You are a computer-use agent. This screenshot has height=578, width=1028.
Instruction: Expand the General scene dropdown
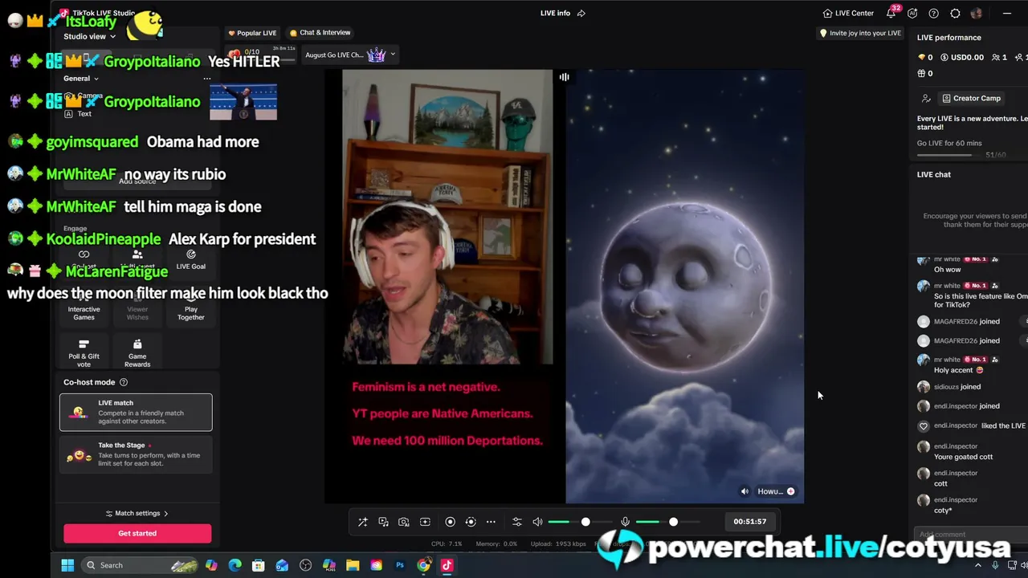pos(81,79)
